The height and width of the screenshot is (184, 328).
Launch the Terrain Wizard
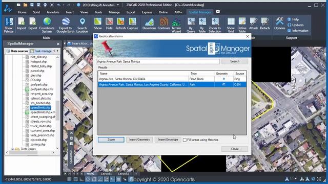coord(176,25)
